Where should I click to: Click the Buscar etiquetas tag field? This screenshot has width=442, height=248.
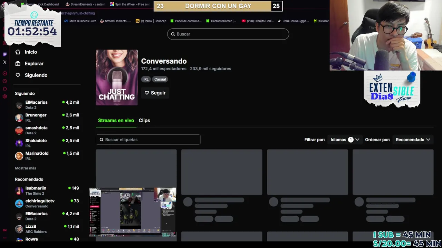(x=148, y=139)
